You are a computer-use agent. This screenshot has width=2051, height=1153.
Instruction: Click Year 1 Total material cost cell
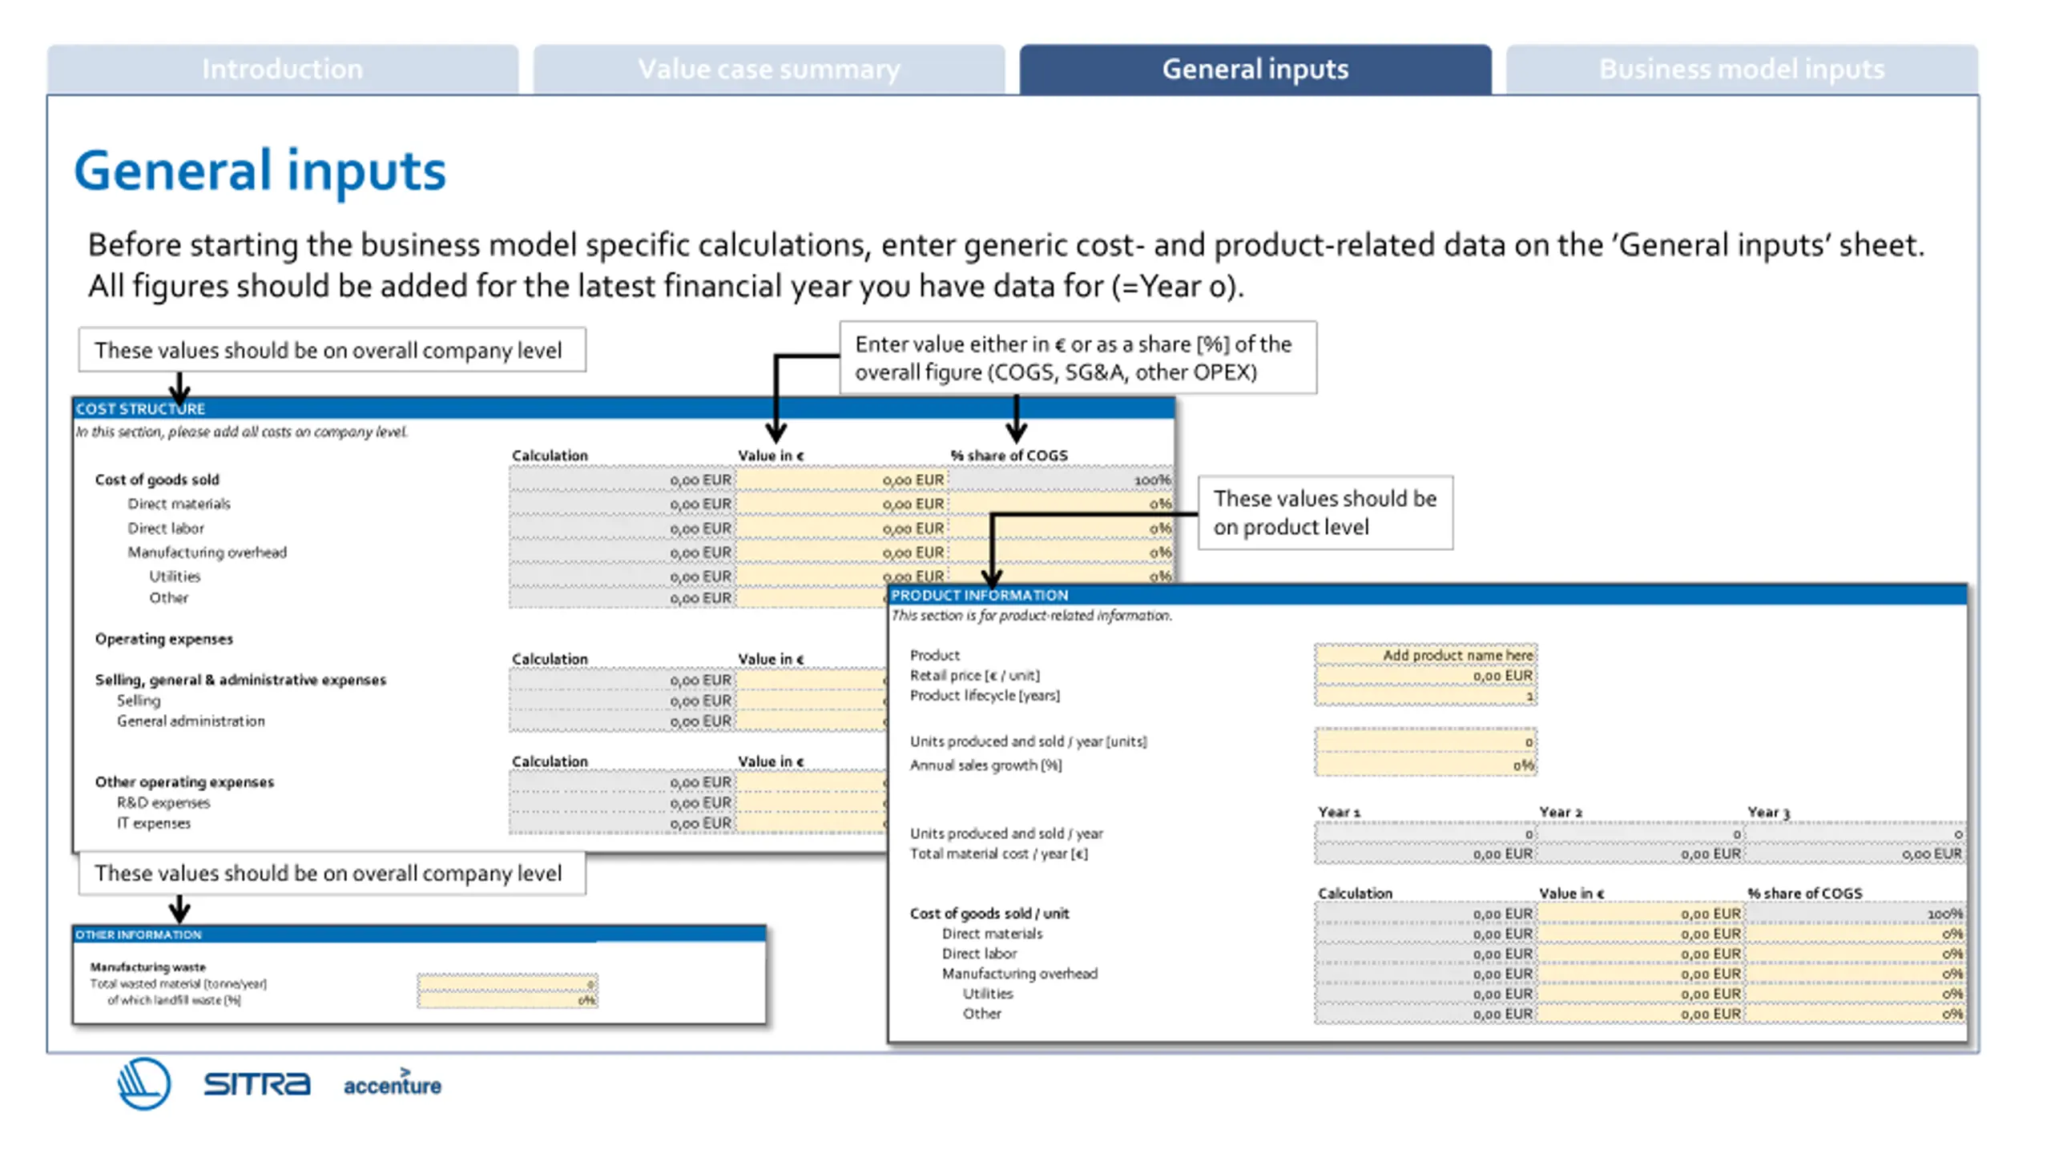(x=1425, y=854)
